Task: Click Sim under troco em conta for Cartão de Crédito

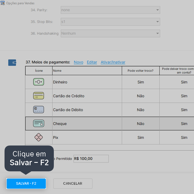Action: click(x=184, y=96)
